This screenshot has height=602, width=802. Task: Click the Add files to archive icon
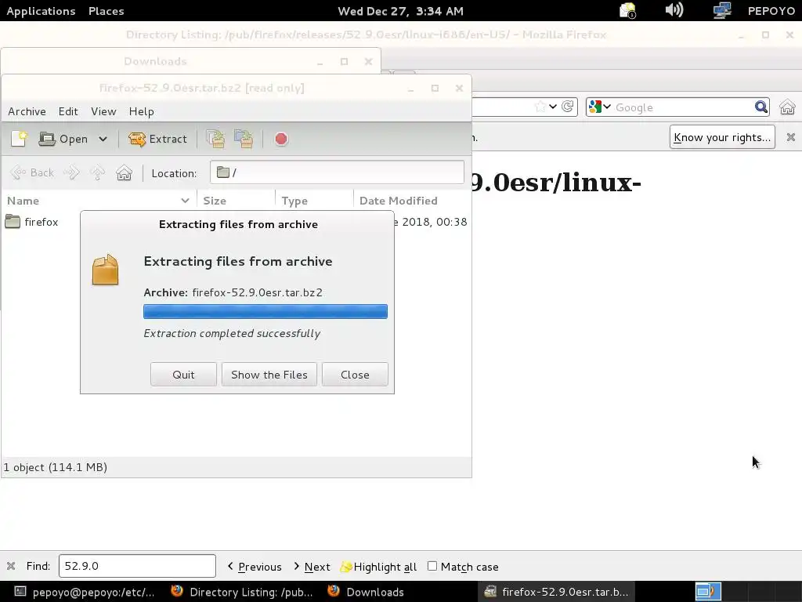(215, 139)
